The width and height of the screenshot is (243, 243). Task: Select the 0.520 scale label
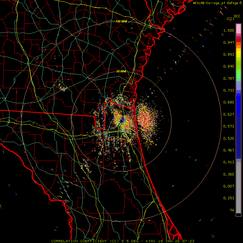[229, 139]
